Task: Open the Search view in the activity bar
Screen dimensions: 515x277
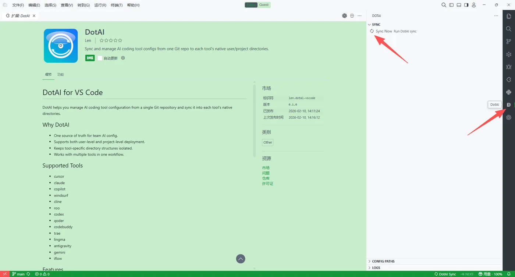Action: [x=509, y=29]
